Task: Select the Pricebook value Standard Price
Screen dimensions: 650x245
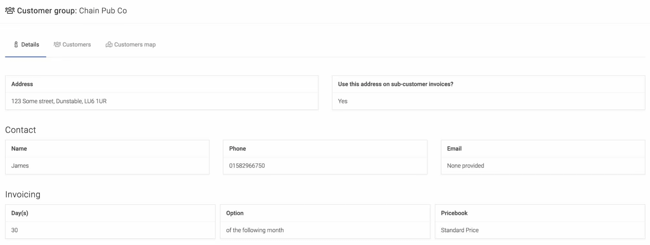Action: point(459,230)
